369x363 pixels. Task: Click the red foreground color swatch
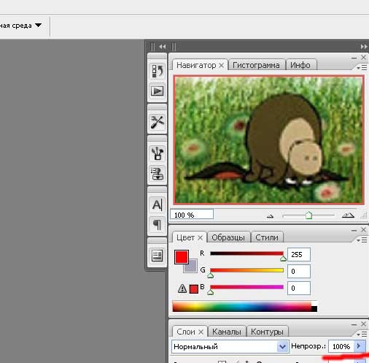click(182, 257)
